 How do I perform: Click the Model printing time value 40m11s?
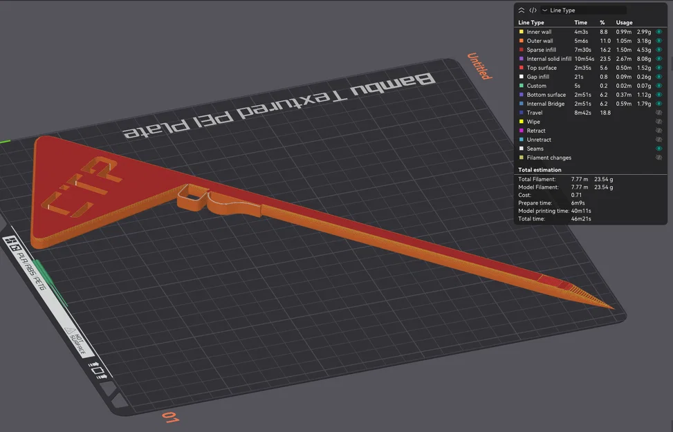pyautogui.click(x=581, y=211)
